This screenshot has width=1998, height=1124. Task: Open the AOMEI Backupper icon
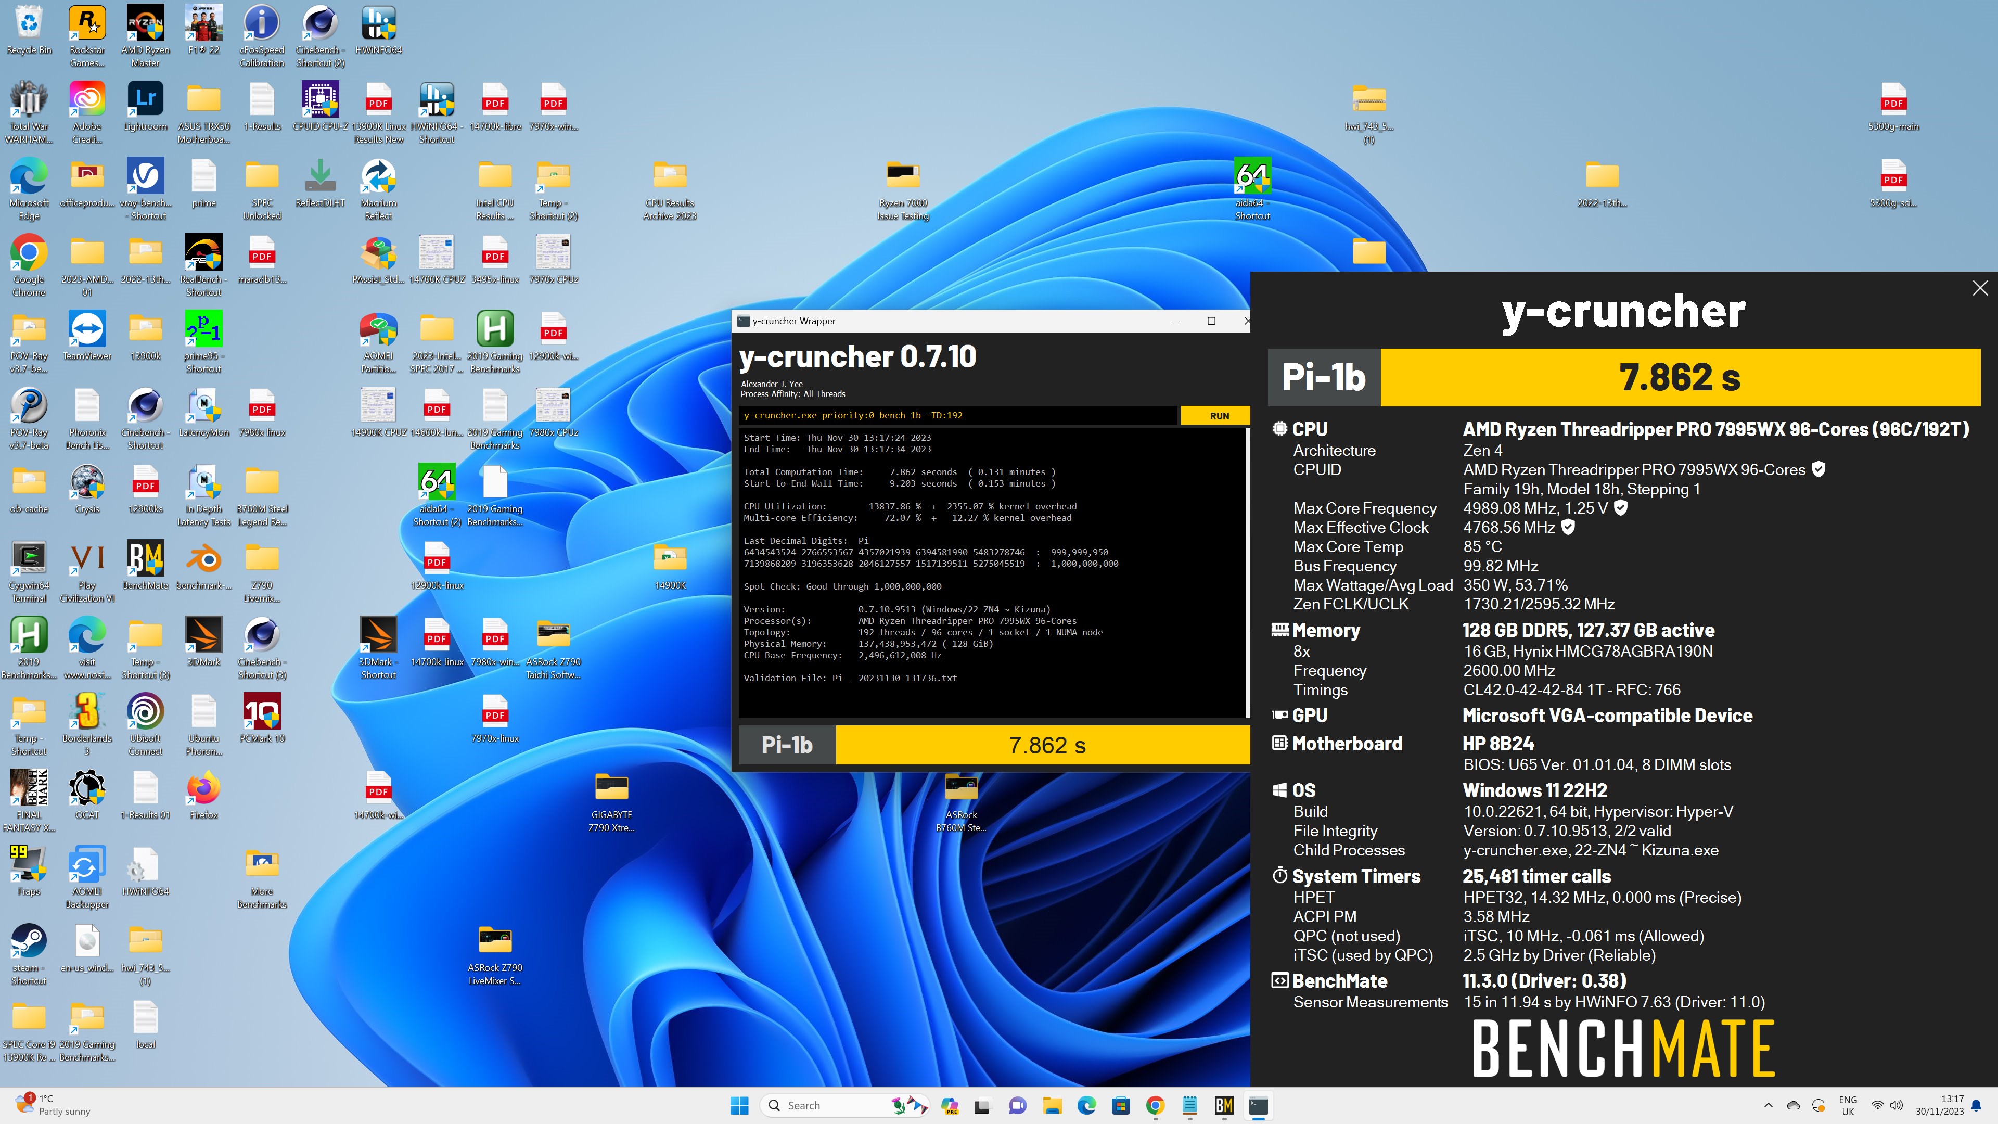coord(87,877)
